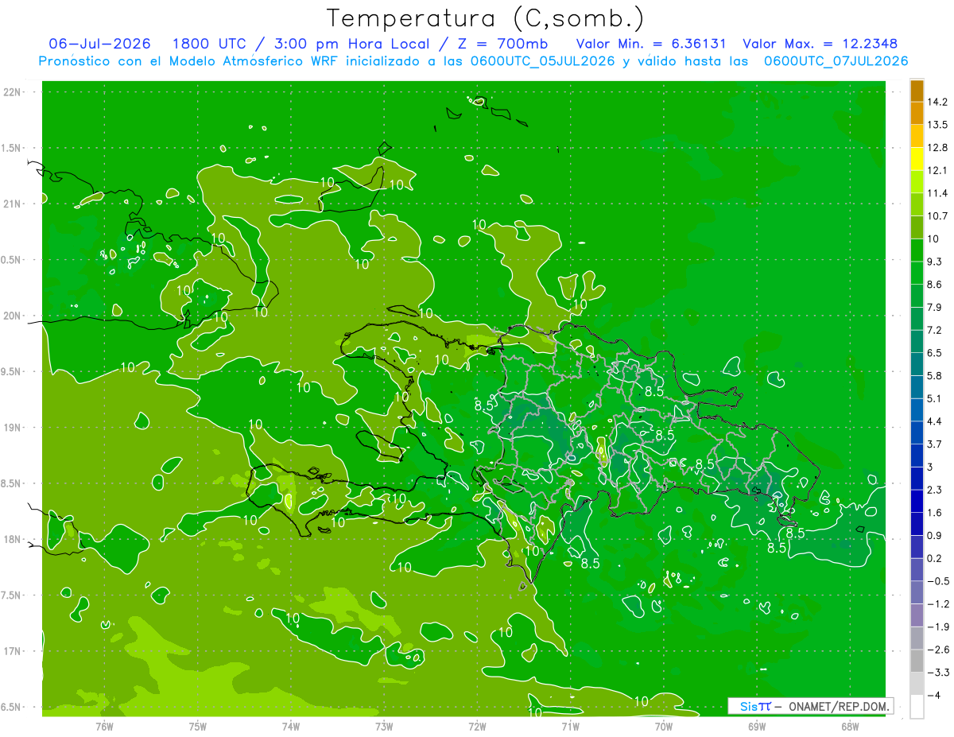Select longitude label "70W" on bottom axis
Viewport: 954px width, 737px height.
tap(663, 726)
